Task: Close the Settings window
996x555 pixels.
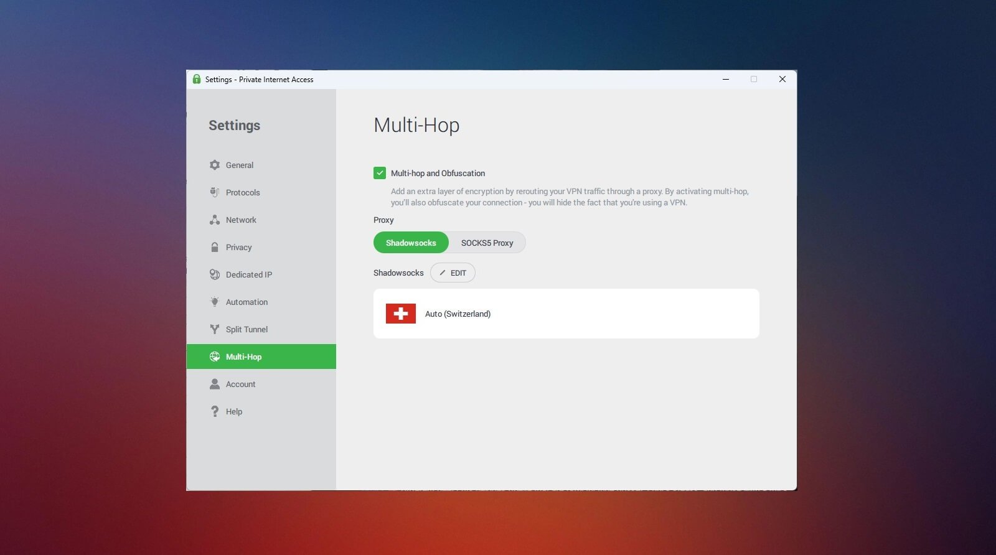Action: click(782, 79)
